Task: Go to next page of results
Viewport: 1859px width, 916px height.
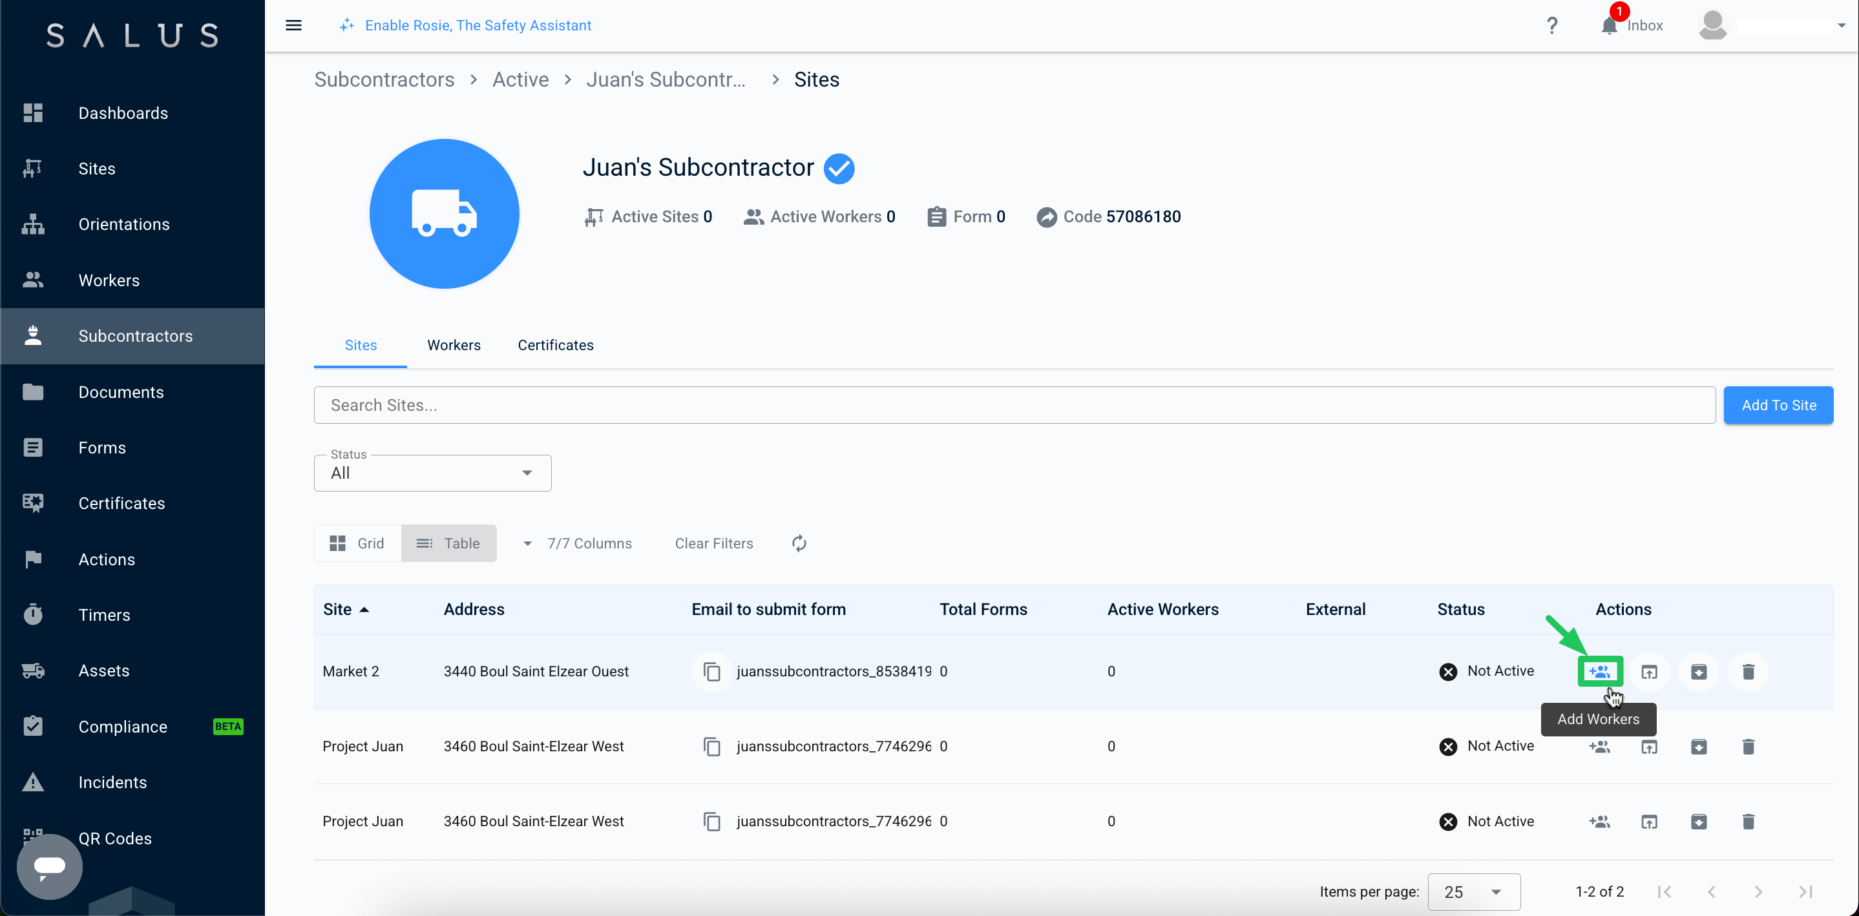Action: [x=1759, y=892]
